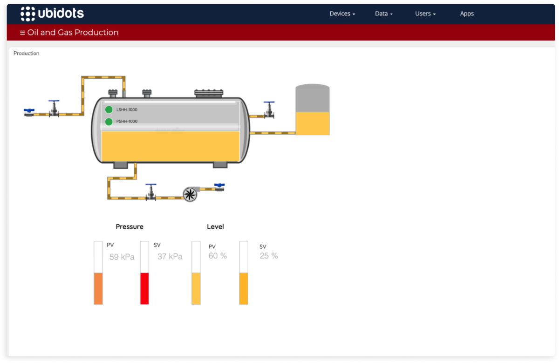The height and width of the screenshot is (363, 559).
Task: Click the Production widget title
Action: click(27, 54)
